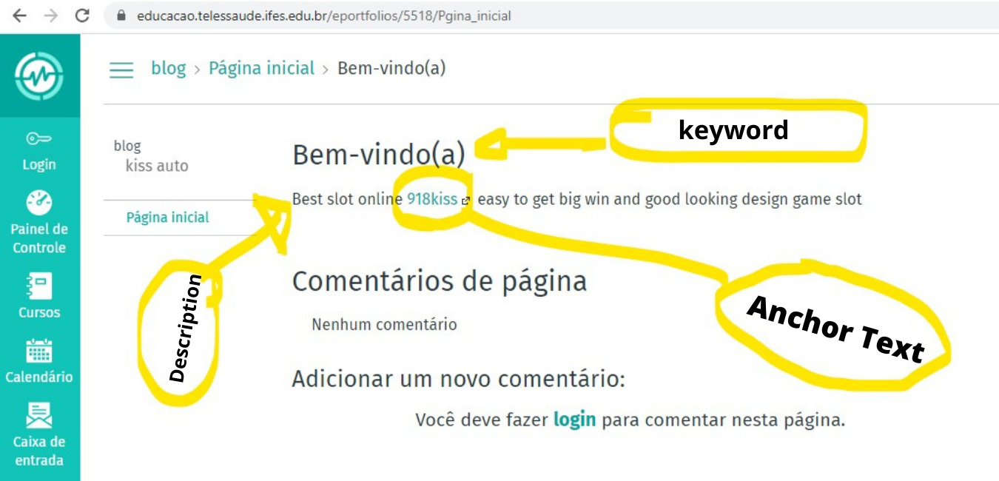Click the padlock site info icon

tap(122, 16)
